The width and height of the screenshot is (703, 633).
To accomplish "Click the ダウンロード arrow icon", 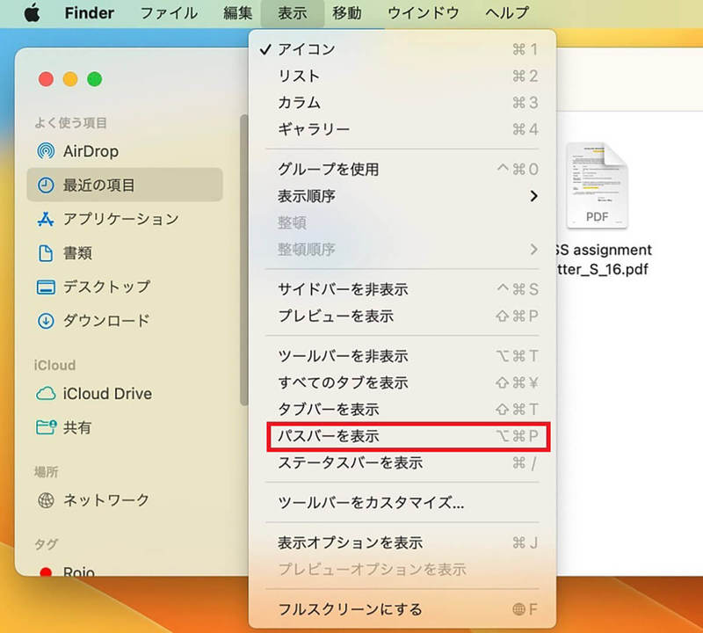I will [x=46, y=321].
